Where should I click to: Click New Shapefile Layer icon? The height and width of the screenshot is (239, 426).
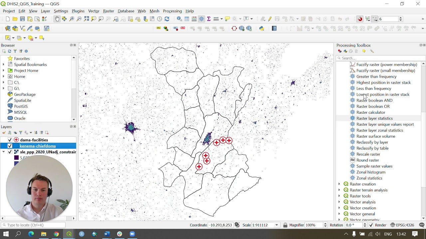tap(23, 28)
